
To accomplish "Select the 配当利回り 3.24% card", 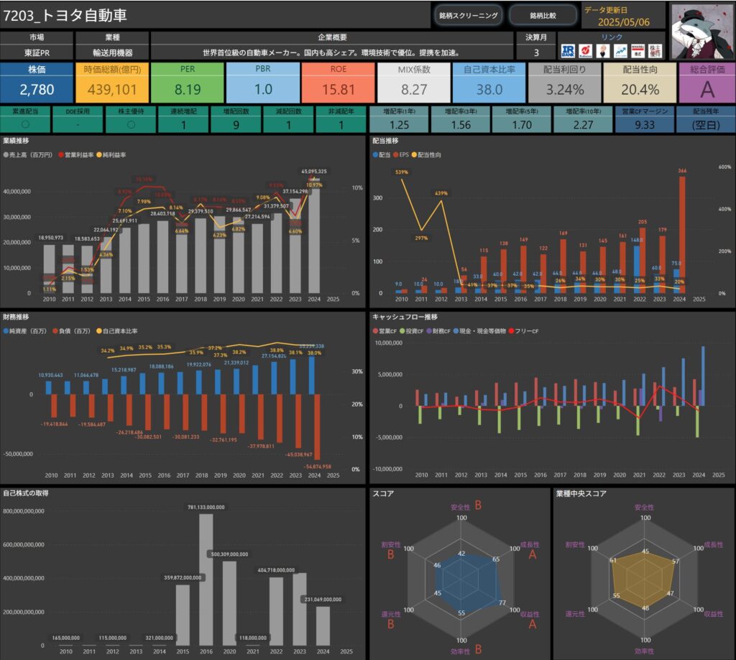I will (565, 83).
